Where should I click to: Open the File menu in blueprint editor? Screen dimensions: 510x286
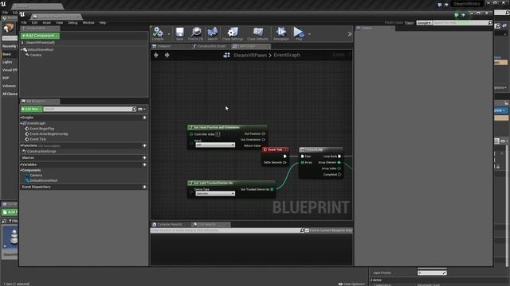pos(24,23)
